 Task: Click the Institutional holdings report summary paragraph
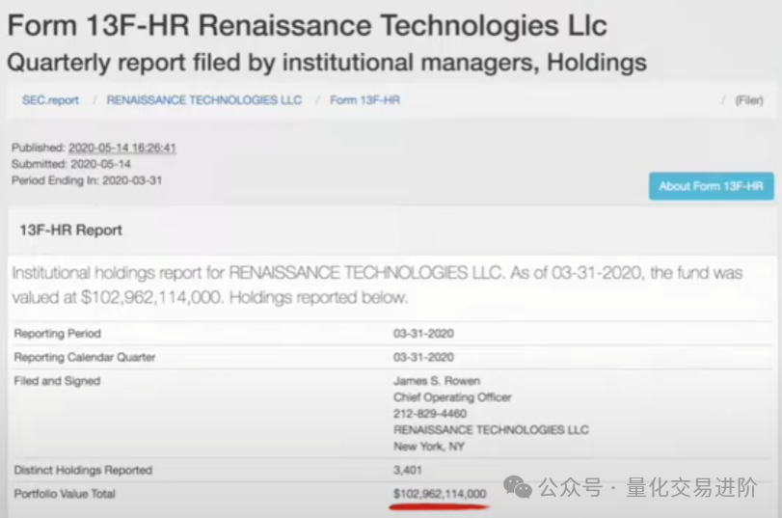(x=378, y=285)
